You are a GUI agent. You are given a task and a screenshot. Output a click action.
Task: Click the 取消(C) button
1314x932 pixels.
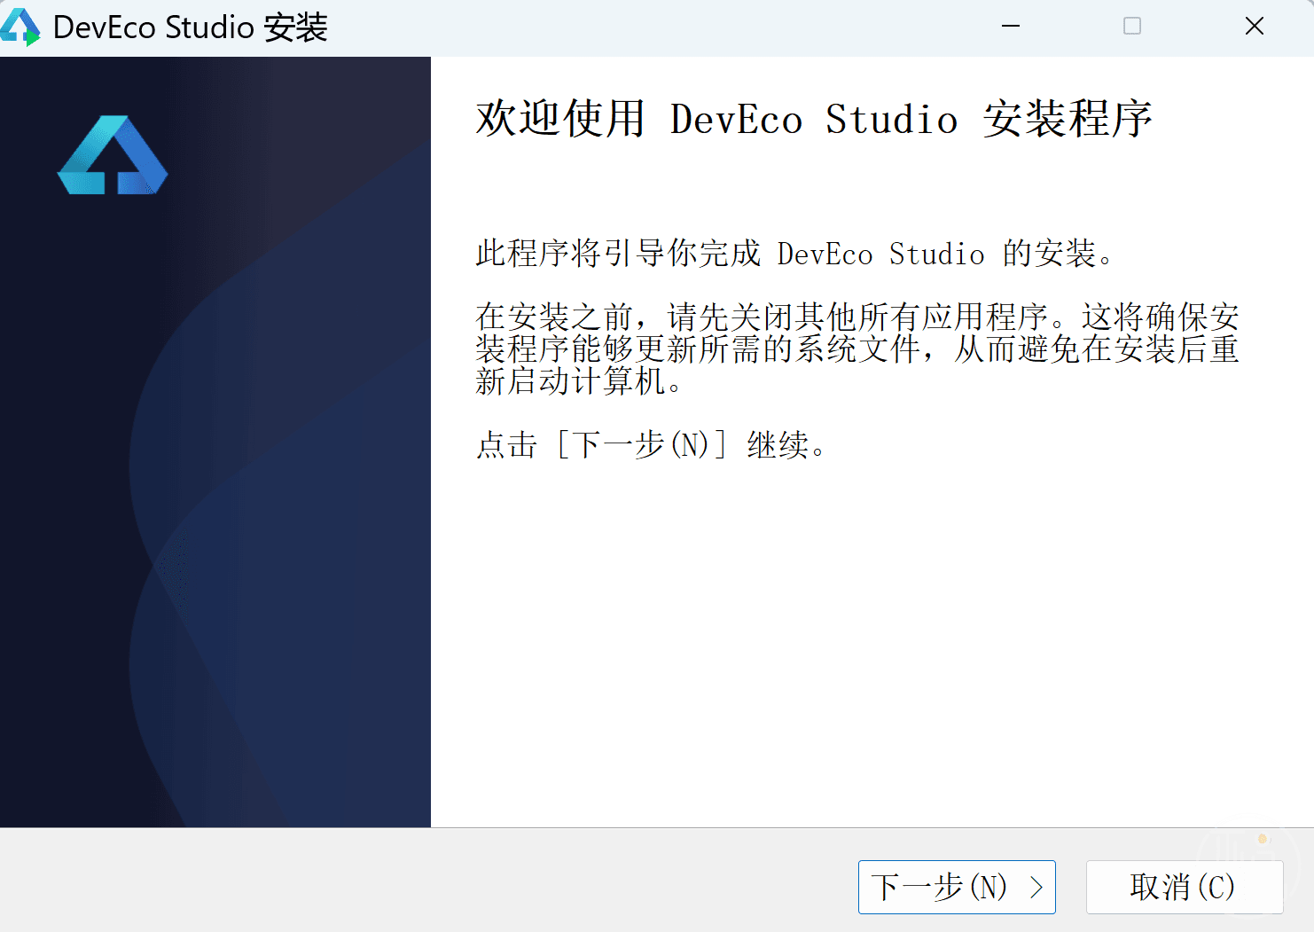tap(1185, 887)
